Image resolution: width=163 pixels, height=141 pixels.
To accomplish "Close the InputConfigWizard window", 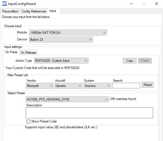I will [x=157, y=4].
